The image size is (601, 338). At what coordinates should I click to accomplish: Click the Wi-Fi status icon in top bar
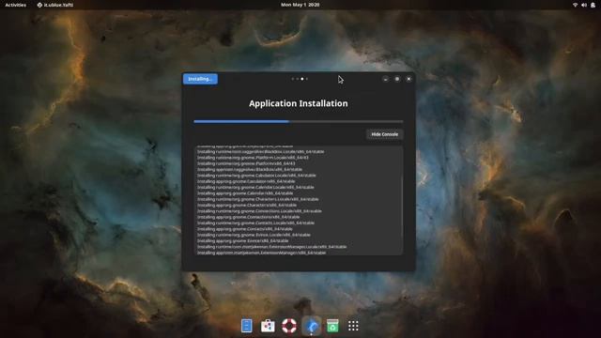575,5
